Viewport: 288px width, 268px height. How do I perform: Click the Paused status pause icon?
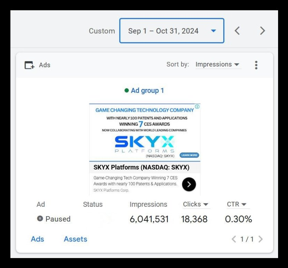(40, 219)
